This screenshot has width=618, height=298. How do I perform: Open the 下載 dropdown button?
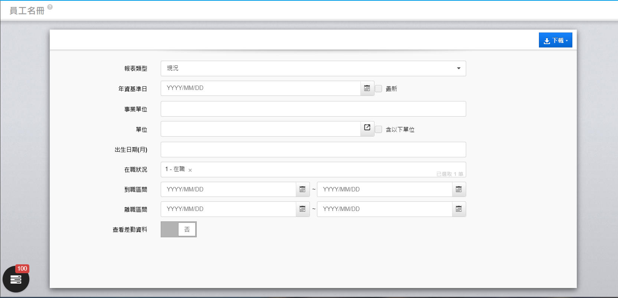pos(555,40)
